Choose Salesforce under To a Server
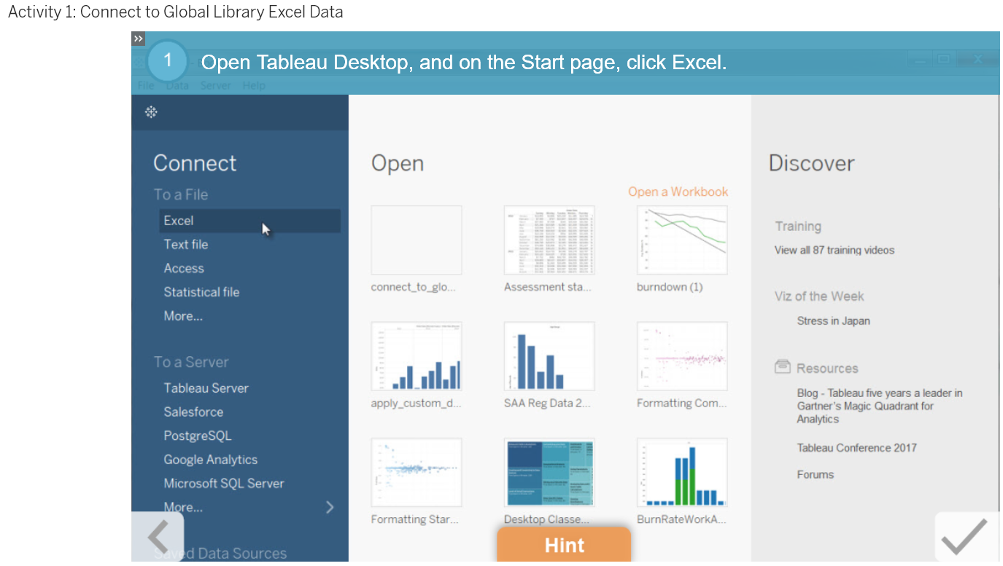The height and width of the screenshot is (566, 1003). pyautogui.click(x=192, y=412)
